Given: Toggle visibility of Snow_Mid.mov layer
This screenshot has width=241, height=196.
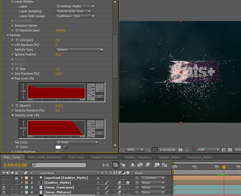Looking at the screenshot, I should tap(4, 192).
